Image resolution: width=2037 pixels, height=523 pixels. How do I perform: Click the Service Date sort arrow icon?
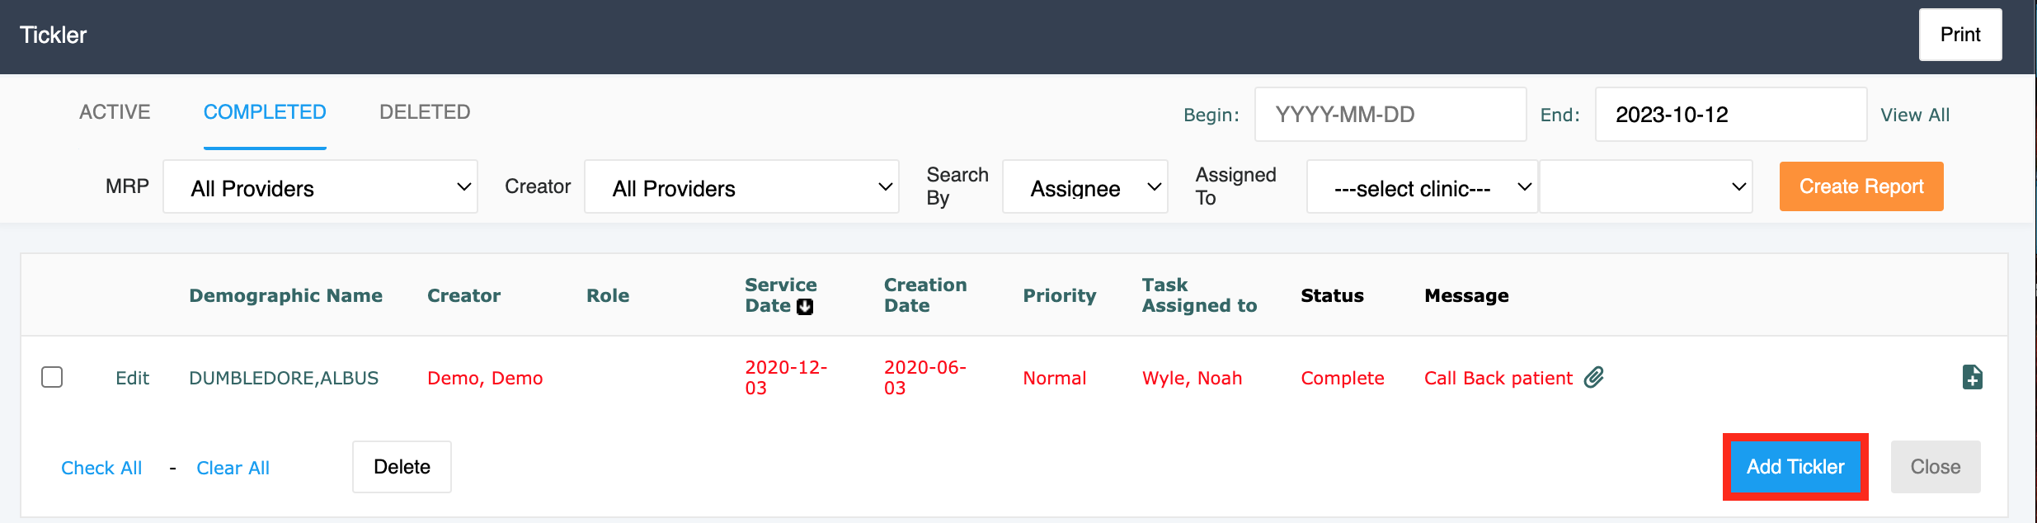pyautogui.click(x=805, y=307)
